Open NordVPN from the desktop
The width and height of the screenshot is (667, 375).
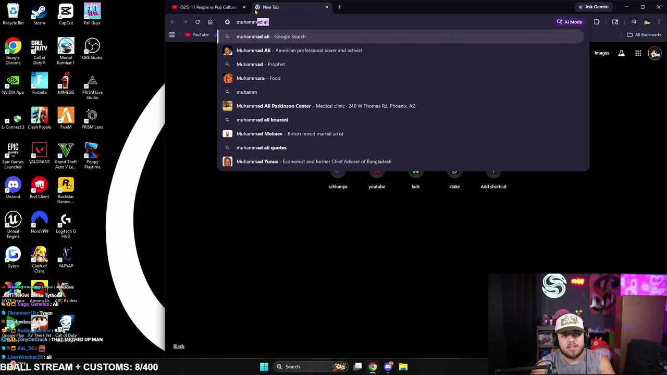click(x=39, y=222)
